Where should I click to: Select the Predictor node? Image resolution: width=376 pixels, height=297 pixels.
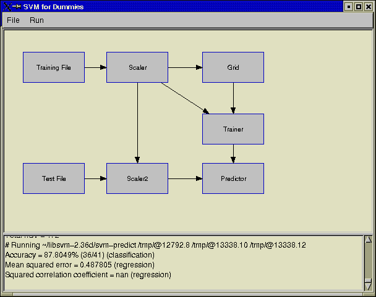click(x=233, y=178)
